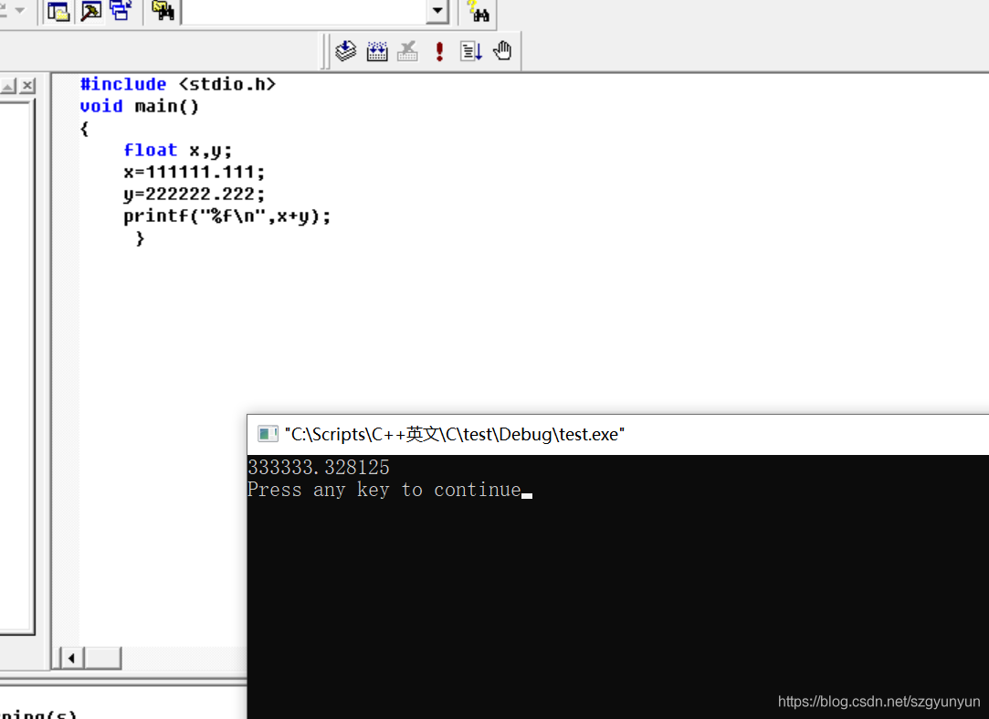Click the Go debug icon
This screenshot has width=989, height=719.
point(470,50)
